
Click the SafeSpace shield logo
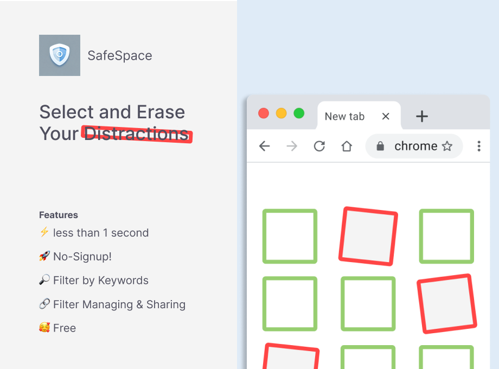click(x=60, y=55)
